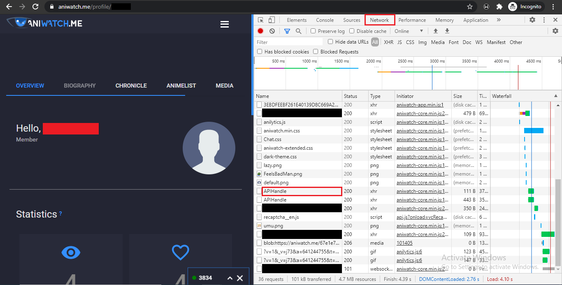Image resolution: width=562 pixels, height=285 pixels.
Task: Click the network Filter input field
Action: point(289,42)
